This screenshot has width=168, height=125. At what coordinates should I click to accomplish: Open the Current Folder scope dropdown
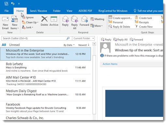84,38
